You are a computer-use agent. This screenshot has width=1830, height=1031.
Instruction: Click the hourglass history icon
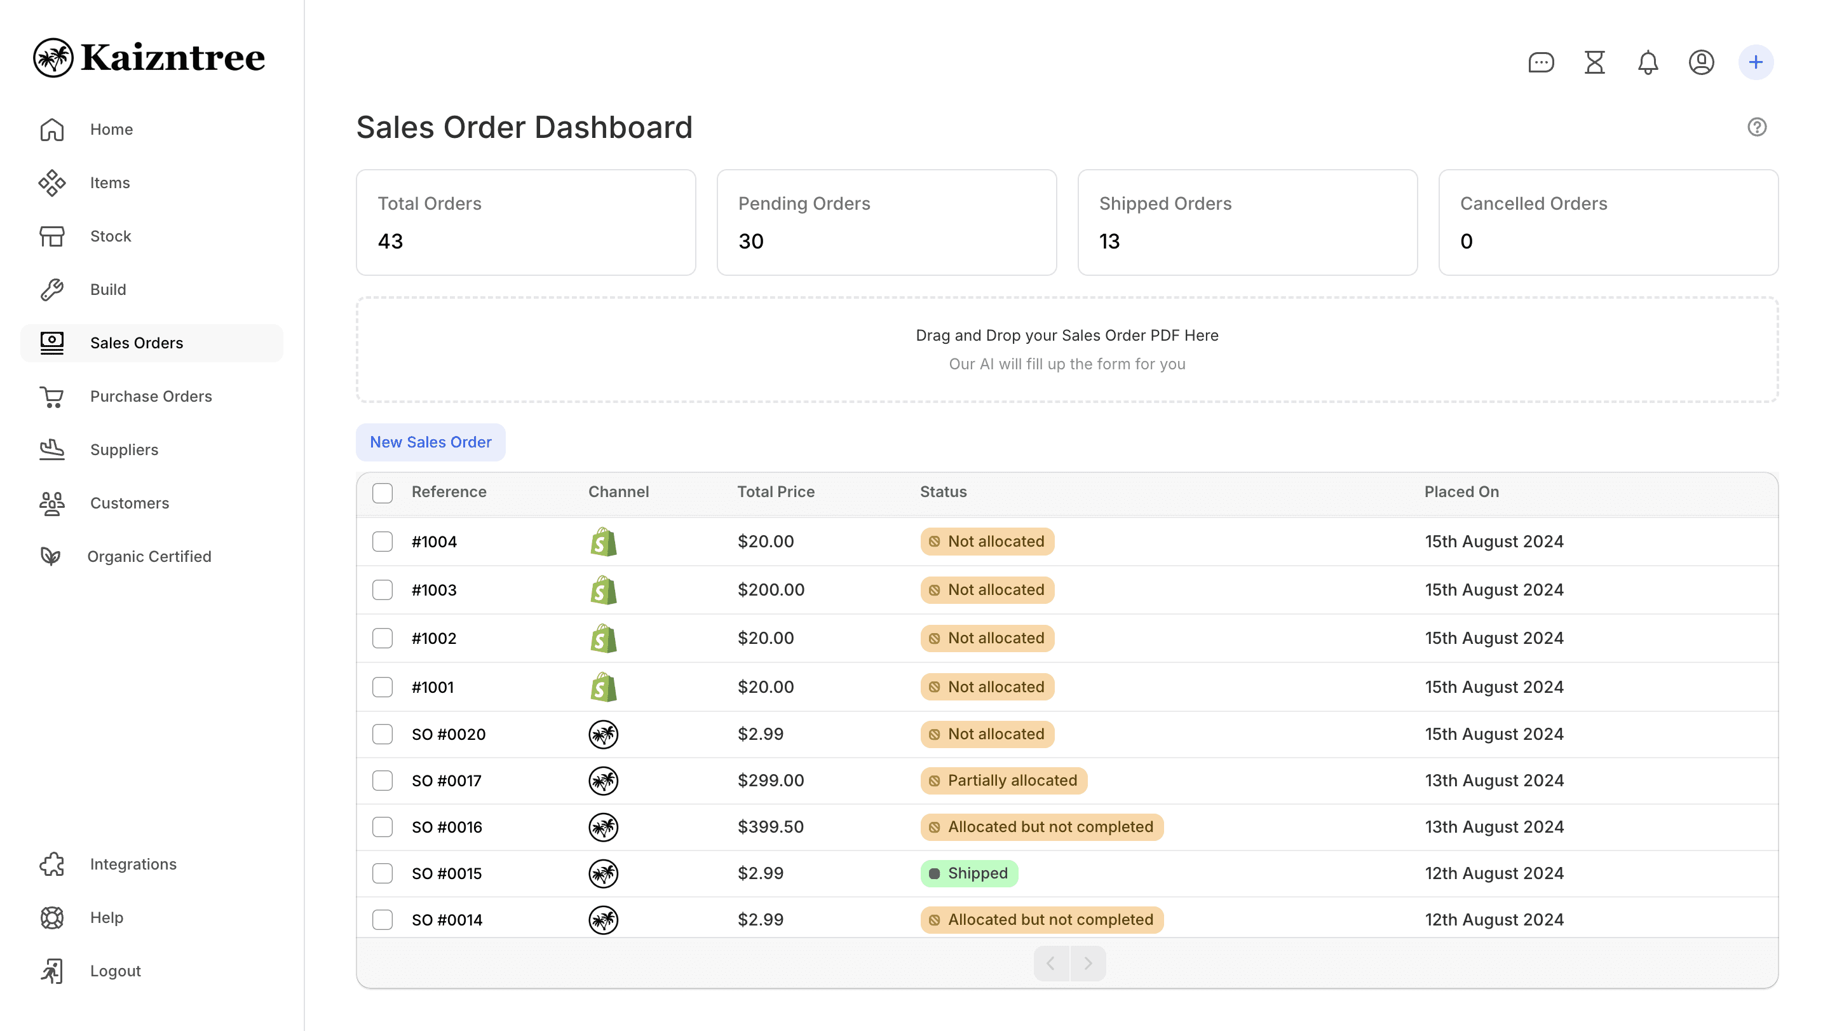[x=1594, y=62]
